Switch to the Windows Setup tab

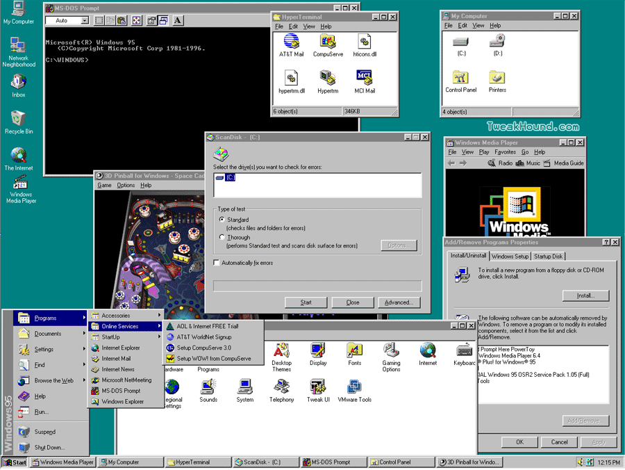510,257
